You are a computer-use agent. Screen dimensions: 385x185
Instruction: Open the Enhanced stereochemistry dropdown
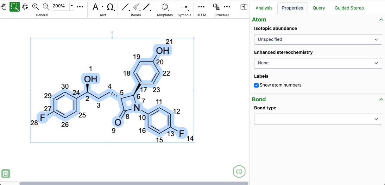coord(318,63)
